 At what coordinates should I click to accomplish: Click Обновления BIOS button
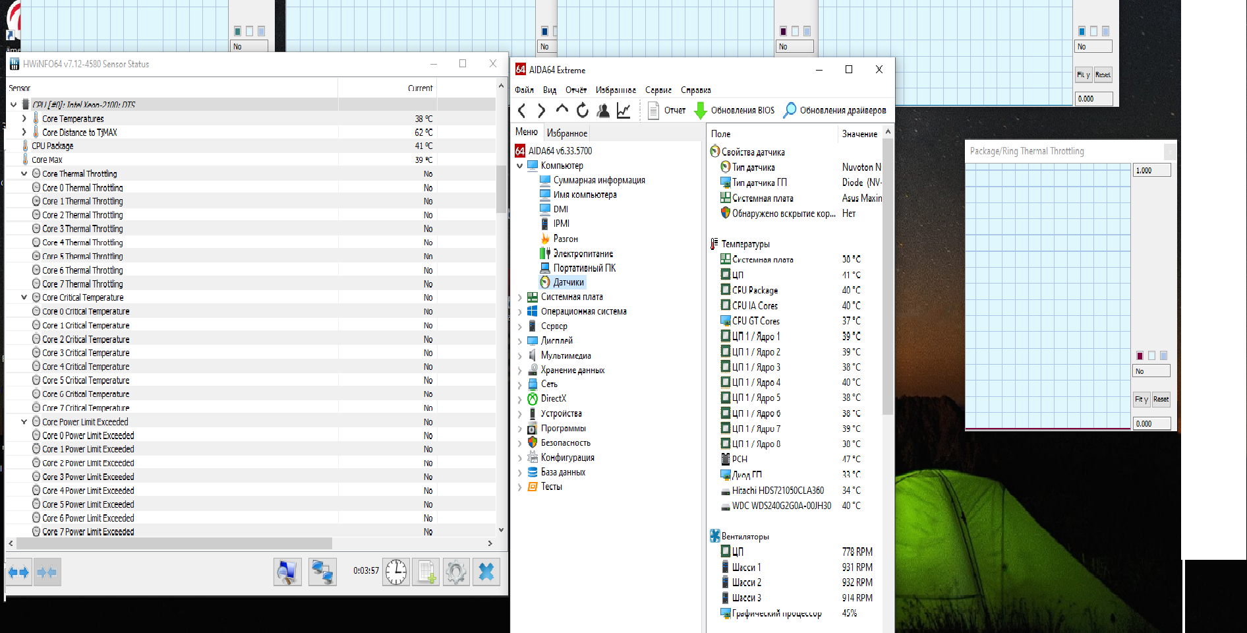tap(735, 110)
